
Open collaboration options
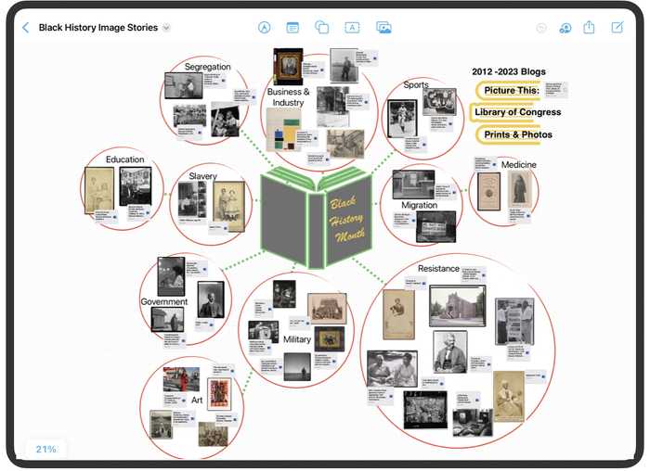pos(565,29)
